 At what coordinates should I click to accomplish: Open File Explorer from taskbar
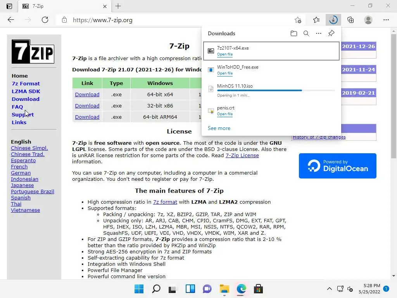(x=224, y=289)
